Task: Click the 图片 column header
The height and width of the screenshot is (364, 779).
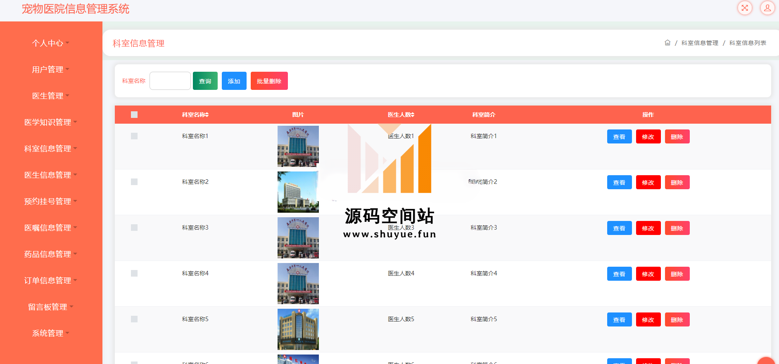Action: [x=298, y=115]
